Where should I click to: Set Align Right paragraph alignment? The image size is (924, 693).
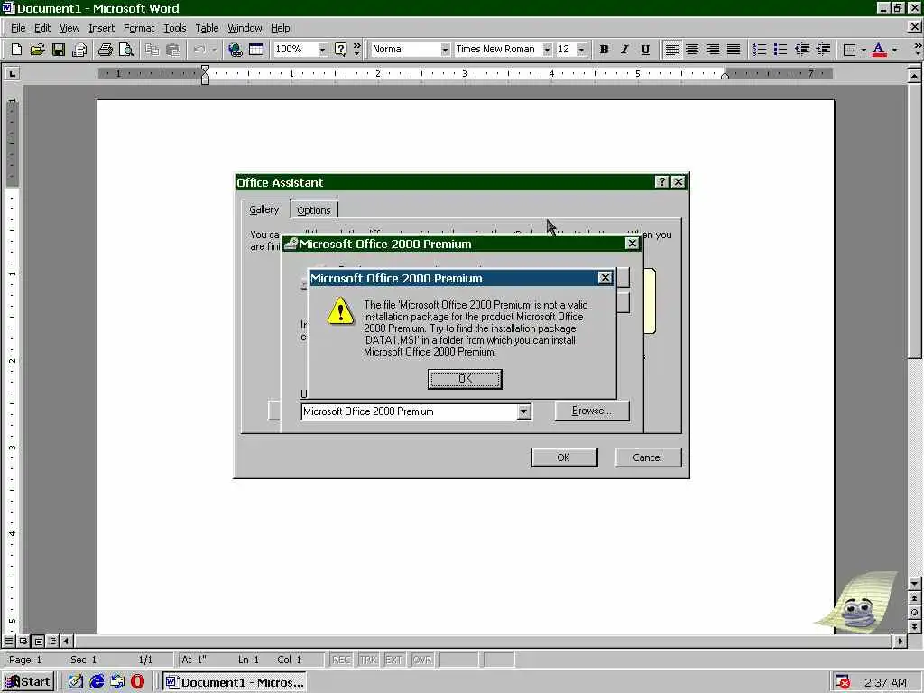713,50
